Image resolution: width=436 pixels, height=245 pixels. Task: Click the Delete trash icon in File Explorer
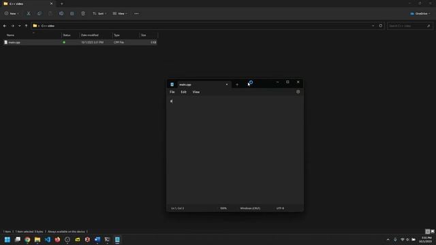(x=83, y=14)
